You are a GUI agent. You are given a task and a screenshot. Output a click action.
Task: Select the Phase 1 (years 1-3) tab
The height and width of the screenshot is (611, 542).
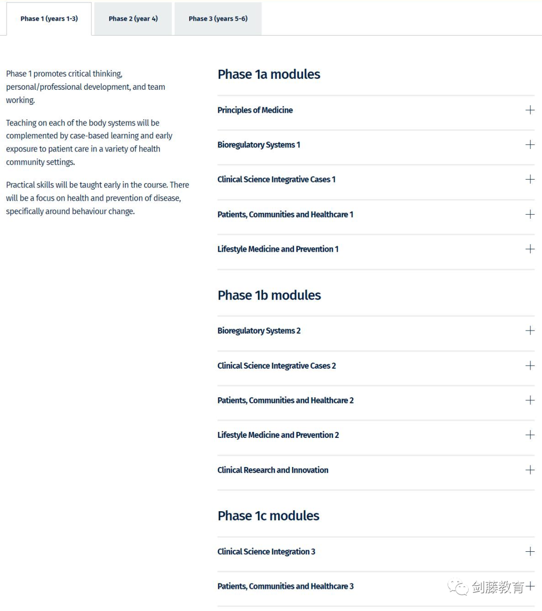49,19
